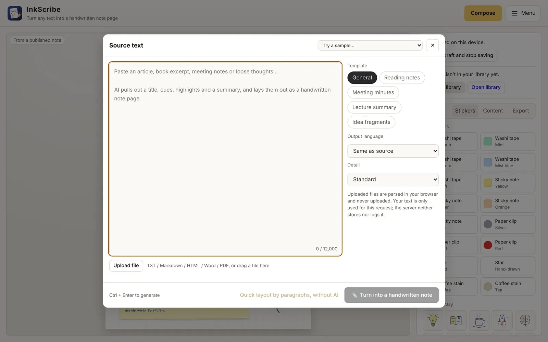Viewport: 548px width, 342px height.
Task: Click Quick layout by paragraphs link
Action: (x=289, y=295)
